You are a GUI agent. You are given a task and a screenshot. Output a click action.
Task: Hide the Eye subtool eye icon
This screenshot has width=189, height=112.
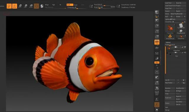(x=185, y=52)
